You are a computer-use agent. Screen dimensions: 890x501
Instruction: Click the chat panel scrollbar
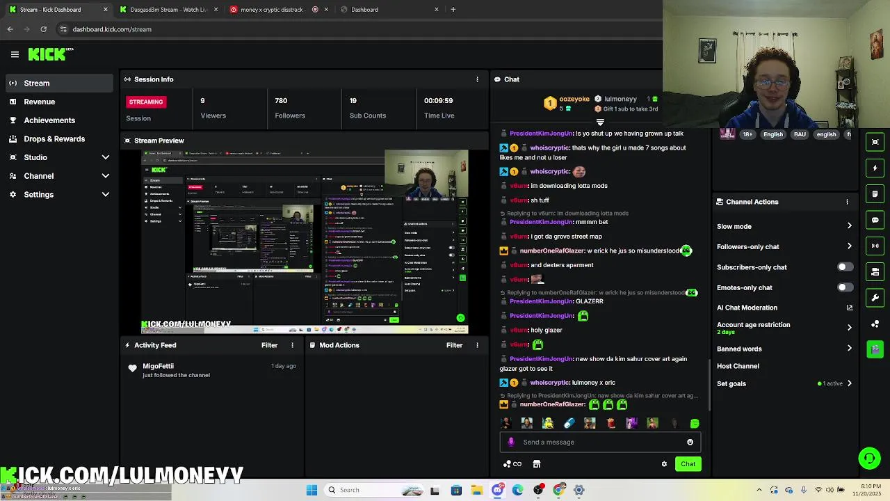pyautogui.click(x=709, y=384)
